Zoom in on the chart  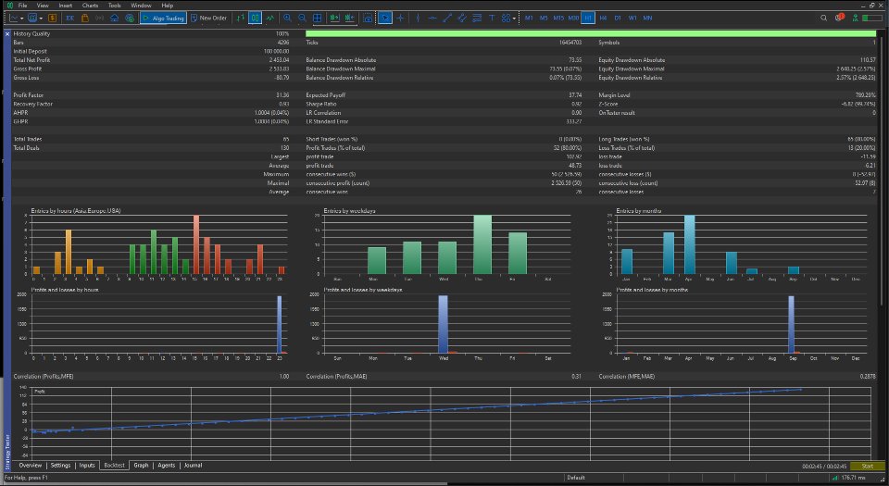coord(287,19)
